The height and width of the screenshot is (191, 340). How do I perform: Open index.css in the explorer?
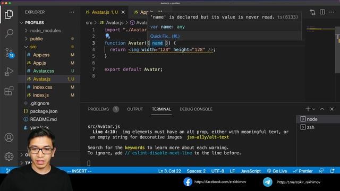coord(49,87)
